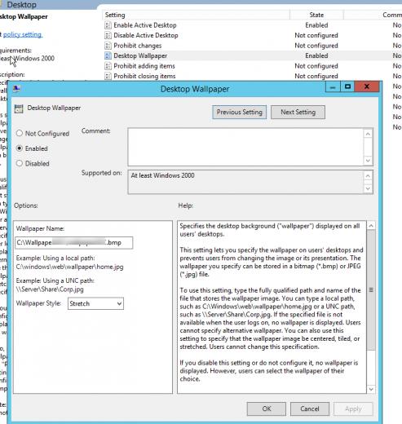
Task: Click the Help panel scrollbar thumb
Action: coord(371,290)
